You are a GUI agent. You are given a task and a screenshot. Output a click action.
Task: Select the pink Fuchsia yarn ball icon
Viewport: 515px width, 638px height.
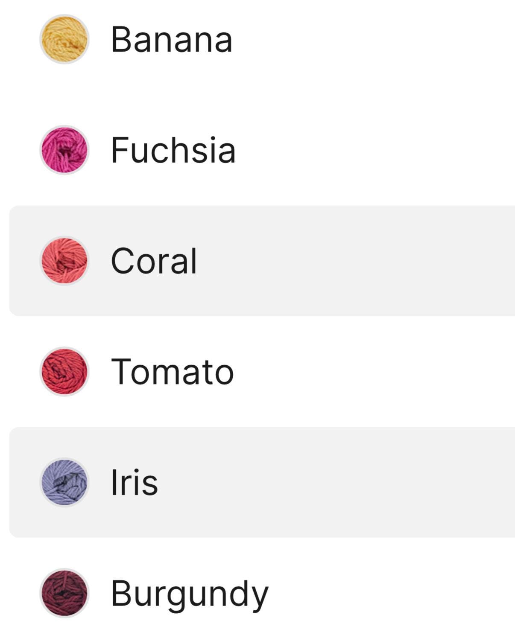tap(64, 150)
